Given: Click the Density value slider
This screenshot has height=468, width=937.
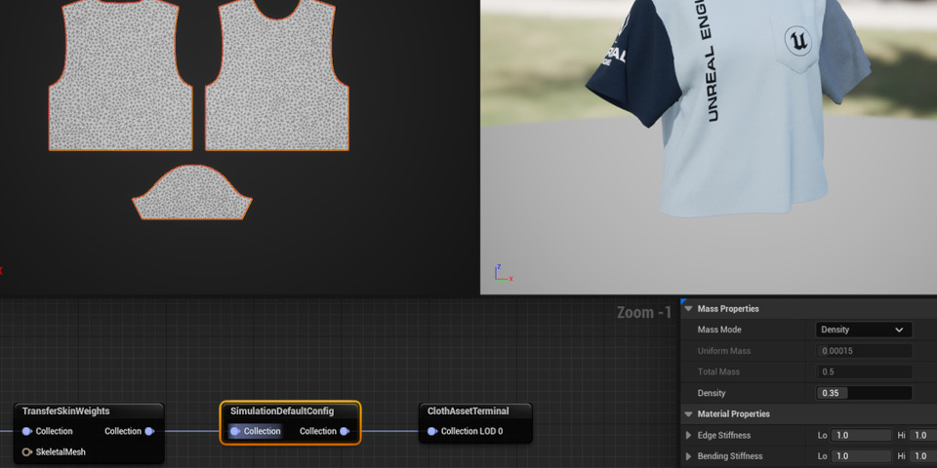Looking at the screenshot, I should [x=863, y=393].
